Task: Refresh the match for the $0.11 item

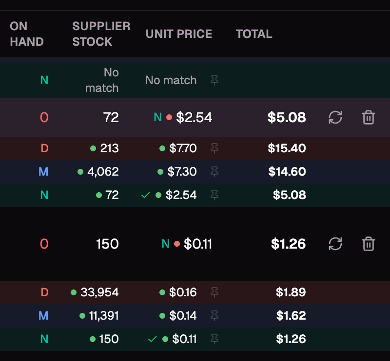Action: [x=335, y=244]
